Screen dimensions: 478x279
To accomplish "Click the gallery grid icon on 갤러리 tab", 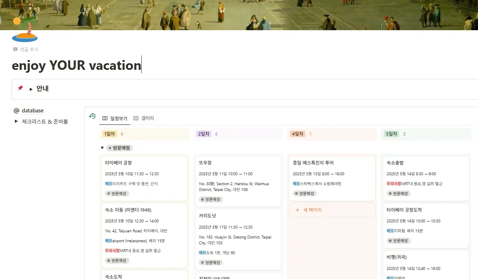I will click(136, 118).
